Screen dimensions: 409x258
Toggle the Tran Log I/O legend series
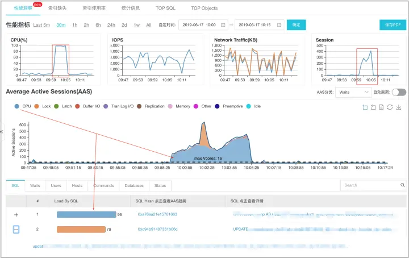tap(118, 106)
